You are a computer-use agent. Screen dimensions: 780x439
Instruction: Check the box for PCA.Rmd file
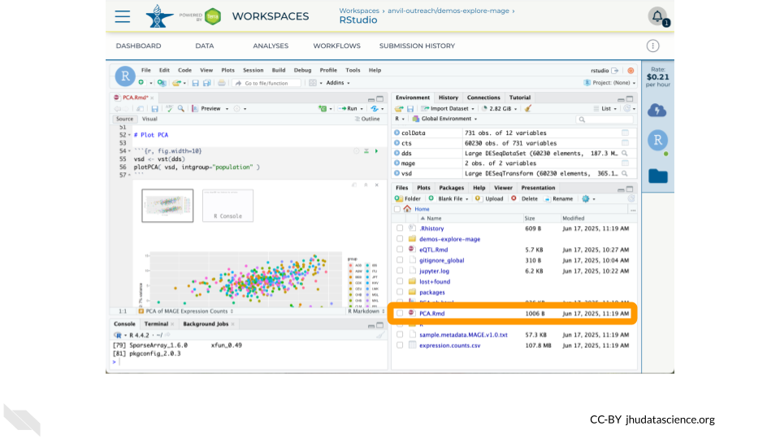pyautogui.click(x=400, y=314)
